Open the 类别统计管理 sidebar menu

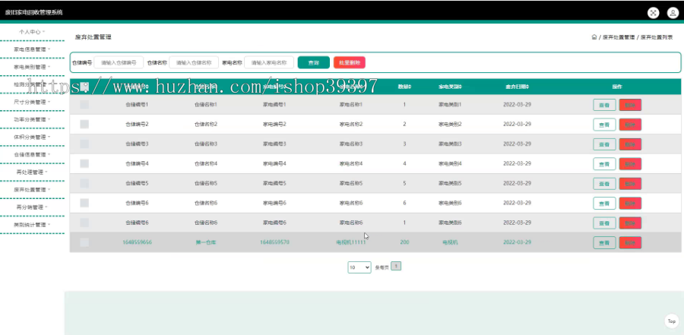click(x=32, y=225)
